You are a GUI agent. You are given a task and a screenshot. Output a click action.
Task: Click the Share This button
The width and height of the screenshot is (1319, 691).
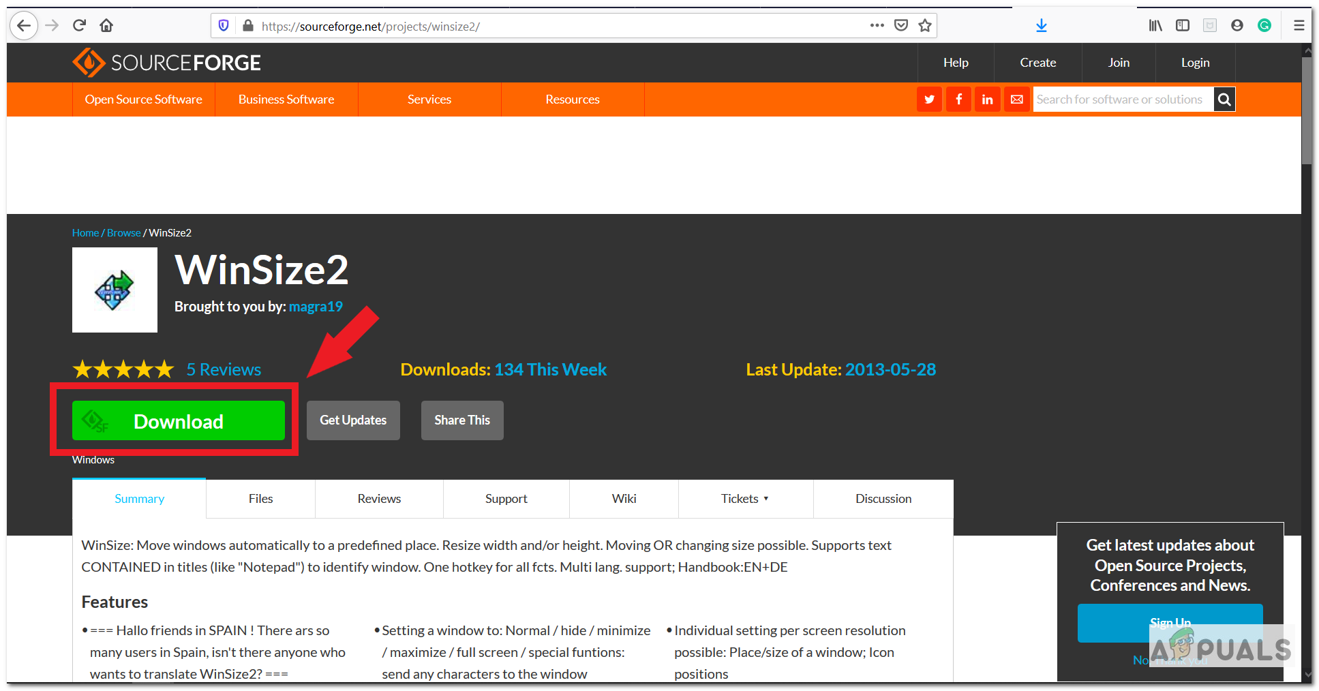point(462,420)
